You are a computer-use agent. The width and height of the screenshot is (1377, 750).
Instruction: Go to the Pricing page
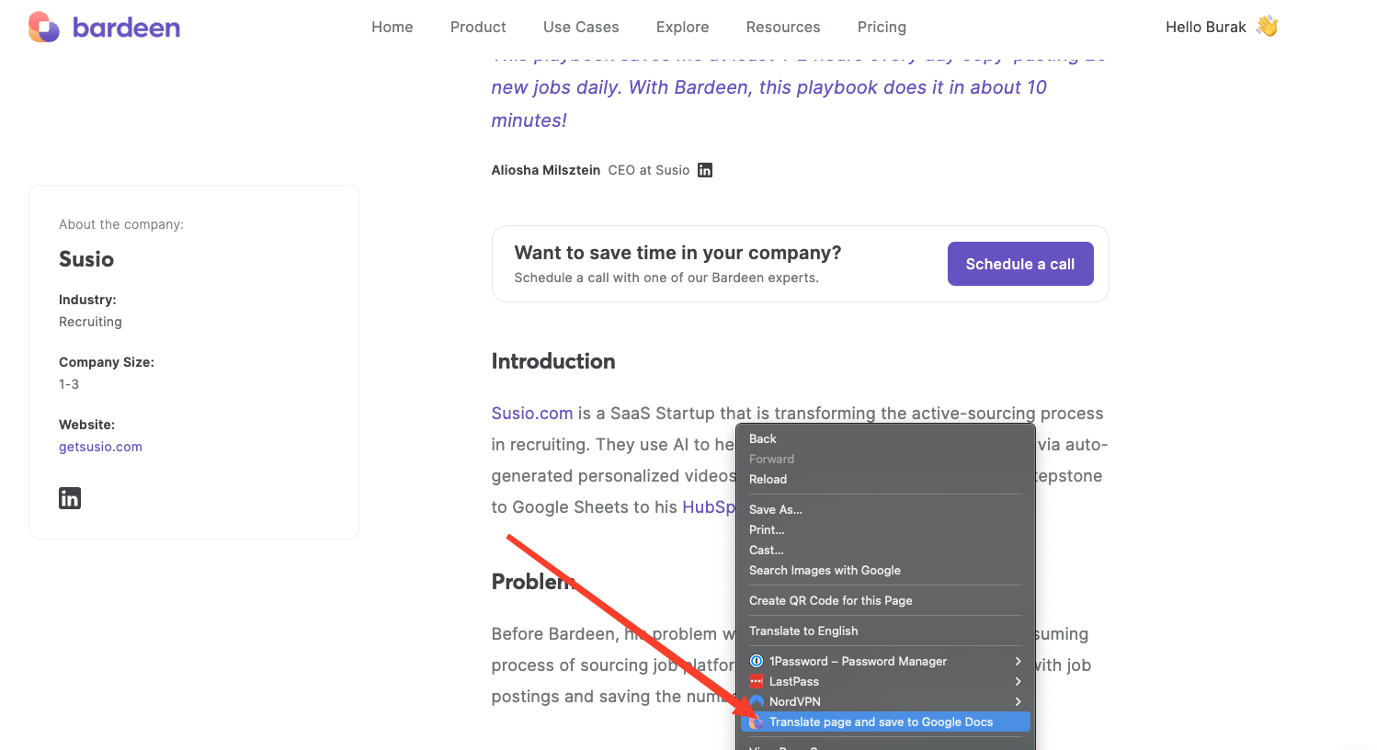tap(882, 27)
